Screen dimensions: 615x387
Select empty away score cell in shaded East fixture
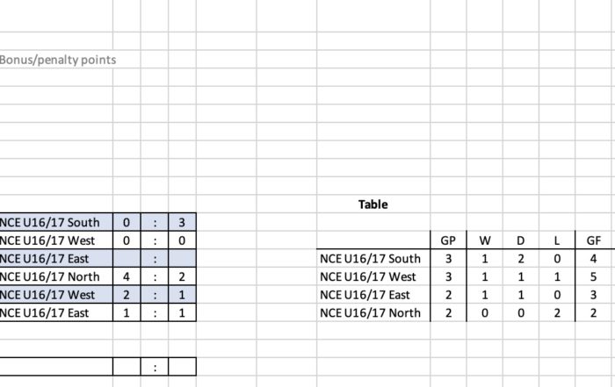[x=182, y=259]
